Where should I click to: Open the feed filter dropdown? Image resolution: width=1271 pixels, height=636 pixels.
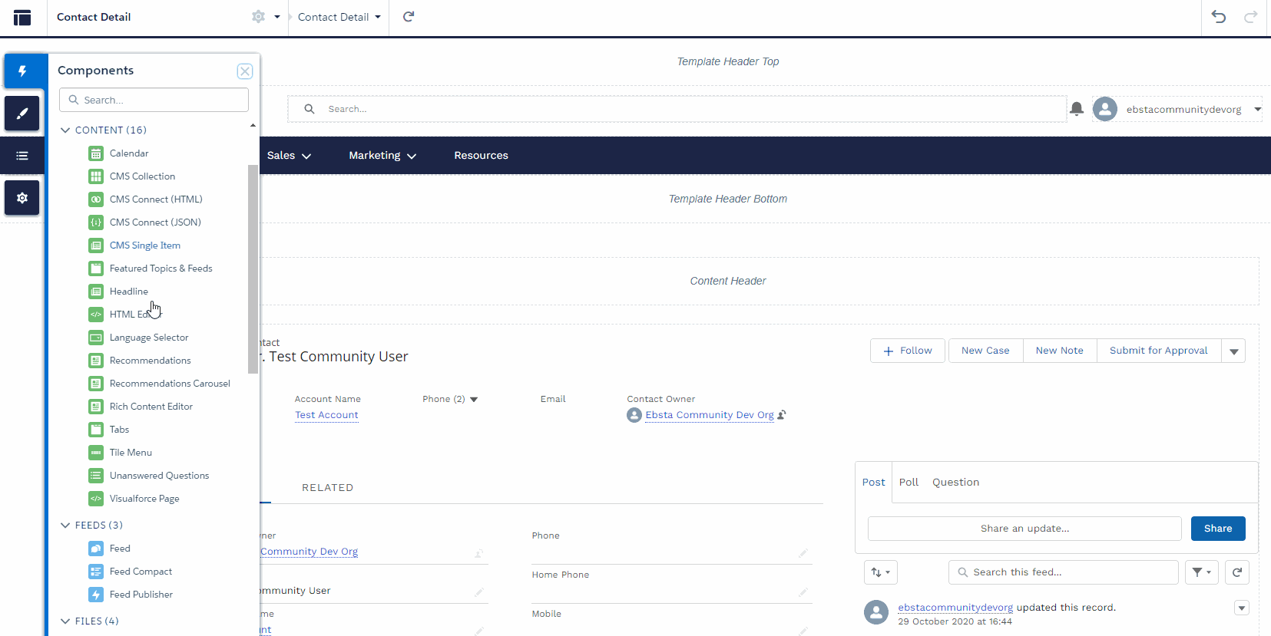(x=1201, y=572)
